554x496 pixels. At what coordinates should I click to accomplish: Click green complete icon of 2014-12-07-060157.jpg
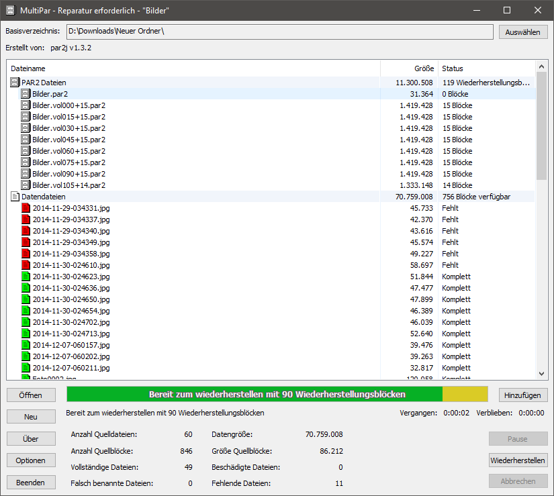point(26,345)
